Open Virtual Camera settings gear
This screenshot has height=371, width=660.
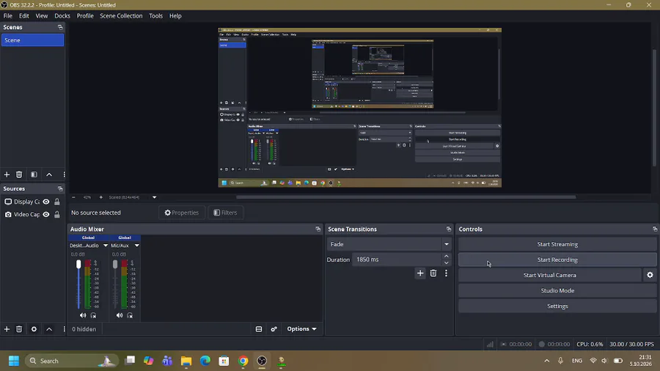point(650,275)
